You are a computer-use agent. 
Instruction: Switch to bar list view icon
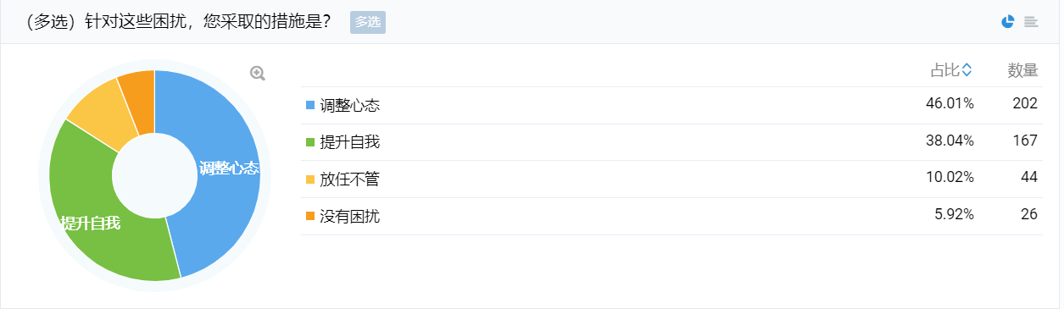click(1031, 22)
